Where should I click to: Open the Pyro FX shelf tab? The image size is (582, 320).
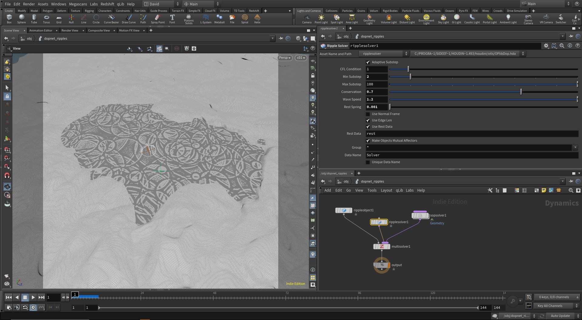pos(463,11)
